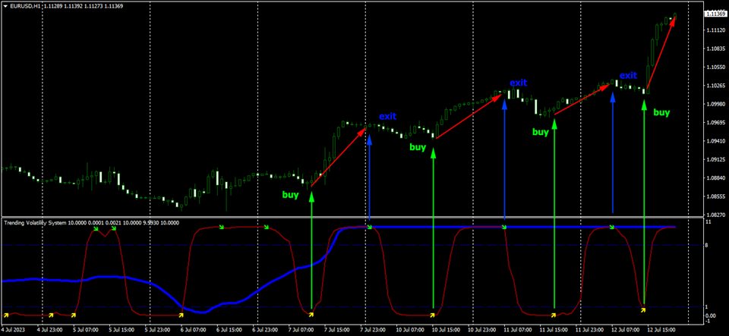Click the rightmost blue exit label
This screenshot has width=729, height=336.
[628, 75]
